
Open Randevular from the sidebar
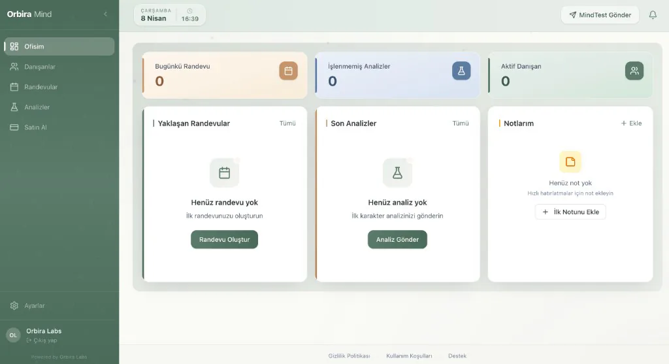[x=59, y=87]
